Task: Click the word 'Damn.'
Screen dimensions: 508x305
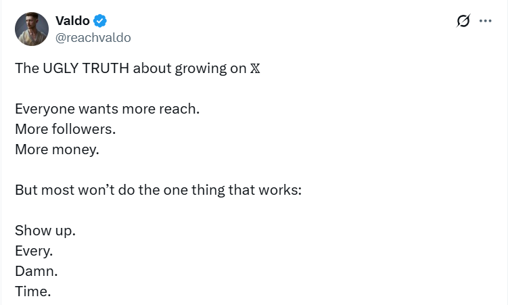Action: [x=36, y=271]
